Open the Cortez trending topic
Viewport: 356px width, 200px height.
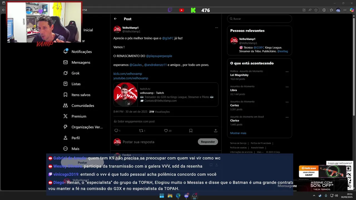click(234, 105)
